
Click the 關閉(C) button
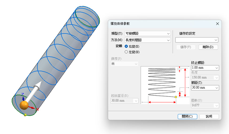[187, 116]
